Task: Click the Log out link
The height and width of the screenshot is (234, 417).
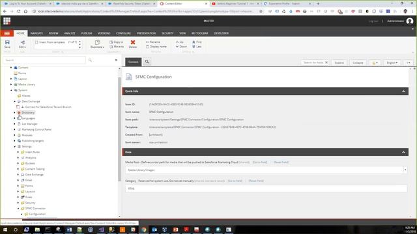Action: tap(373, 21)
